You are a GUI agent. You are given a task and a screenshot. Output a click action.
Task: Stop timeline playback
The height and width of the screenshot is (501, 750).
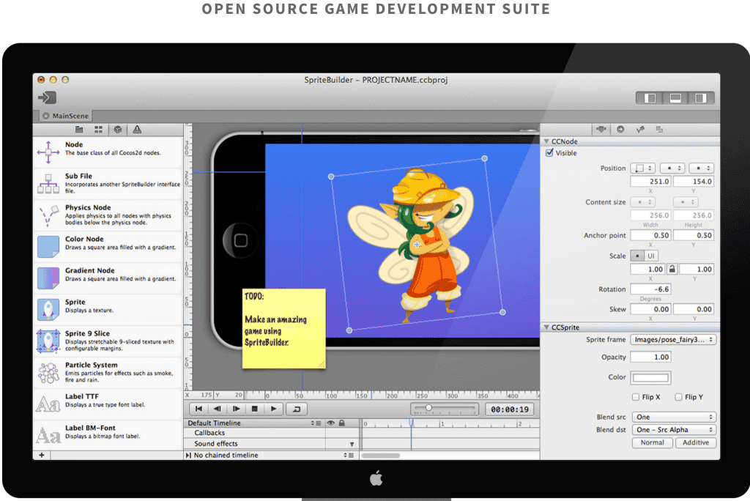click(x=255, y=409)
